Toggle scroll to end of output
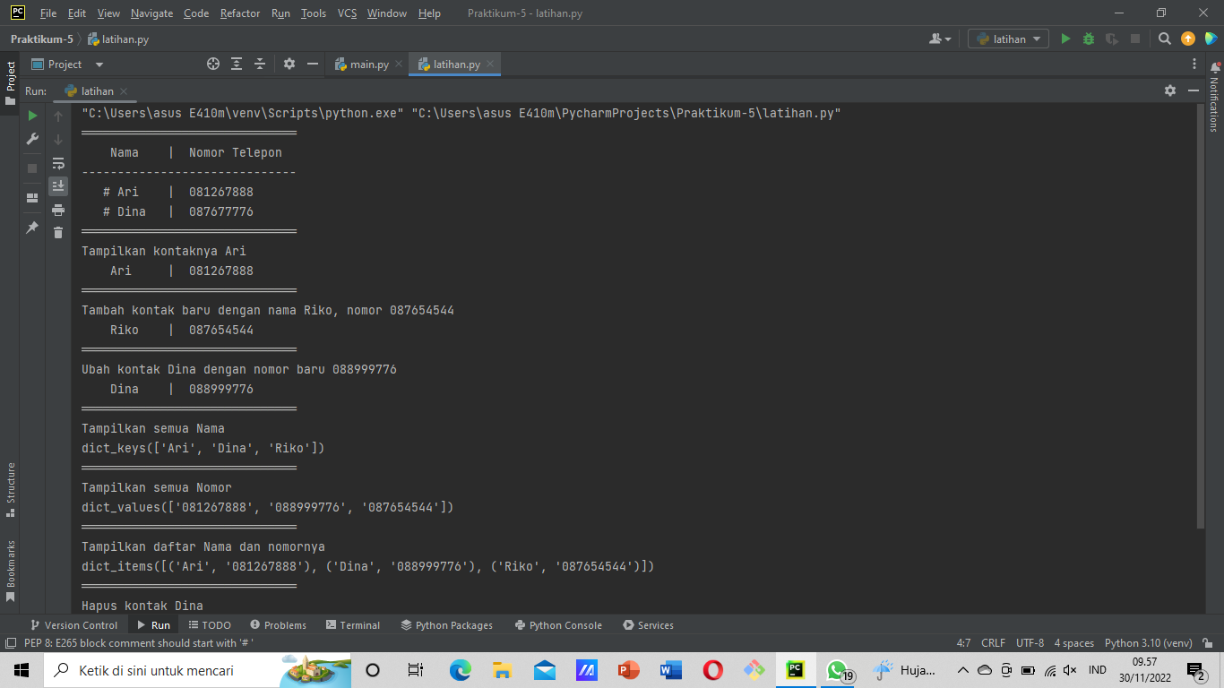The width and height of the screenshot is (1224, 688). tap(58, 186)
